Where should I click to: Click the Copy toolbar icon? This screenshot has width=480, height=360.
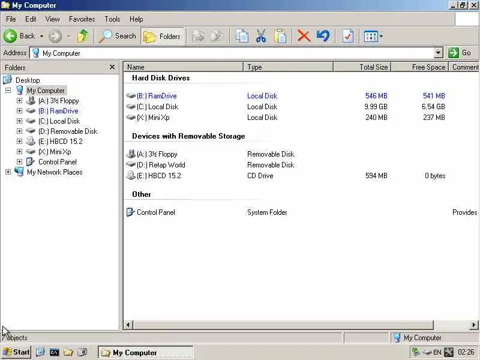coord(242,36)
